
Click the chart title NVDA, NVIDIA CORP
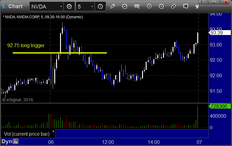pyautogui.click(x=43, y=17)
